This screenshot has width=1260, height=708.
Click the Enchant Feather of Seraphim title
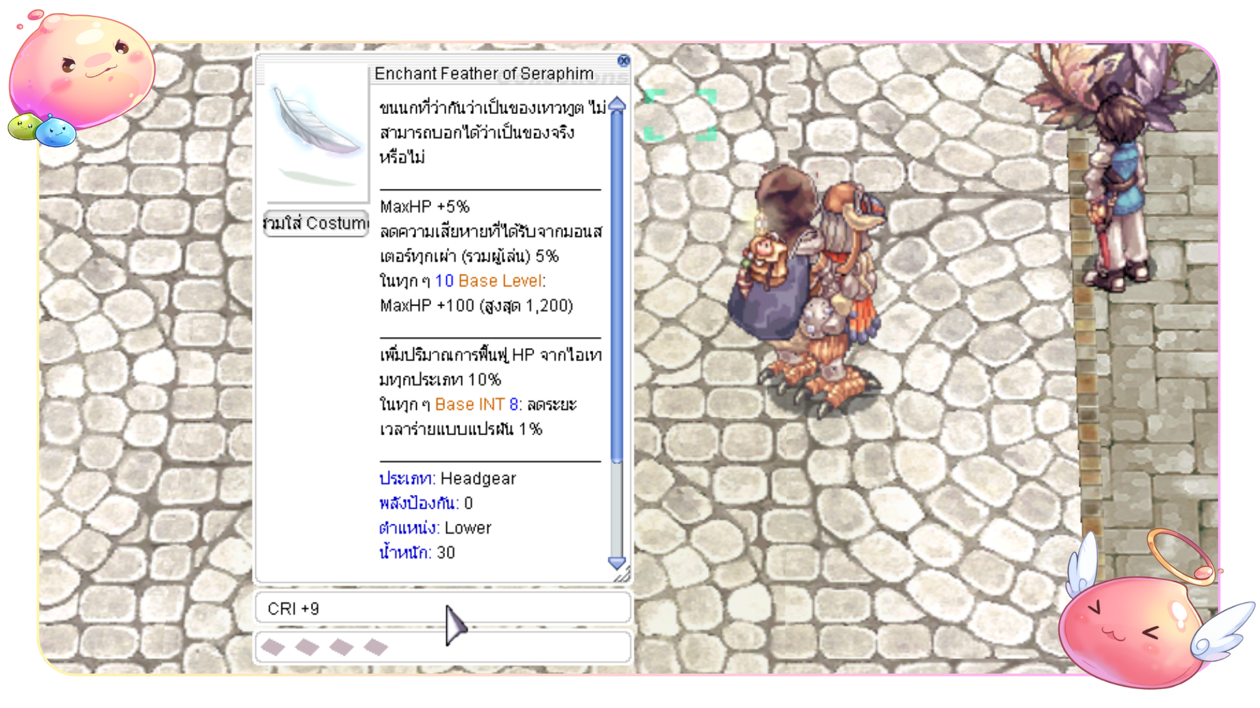(x=484, y=73)
